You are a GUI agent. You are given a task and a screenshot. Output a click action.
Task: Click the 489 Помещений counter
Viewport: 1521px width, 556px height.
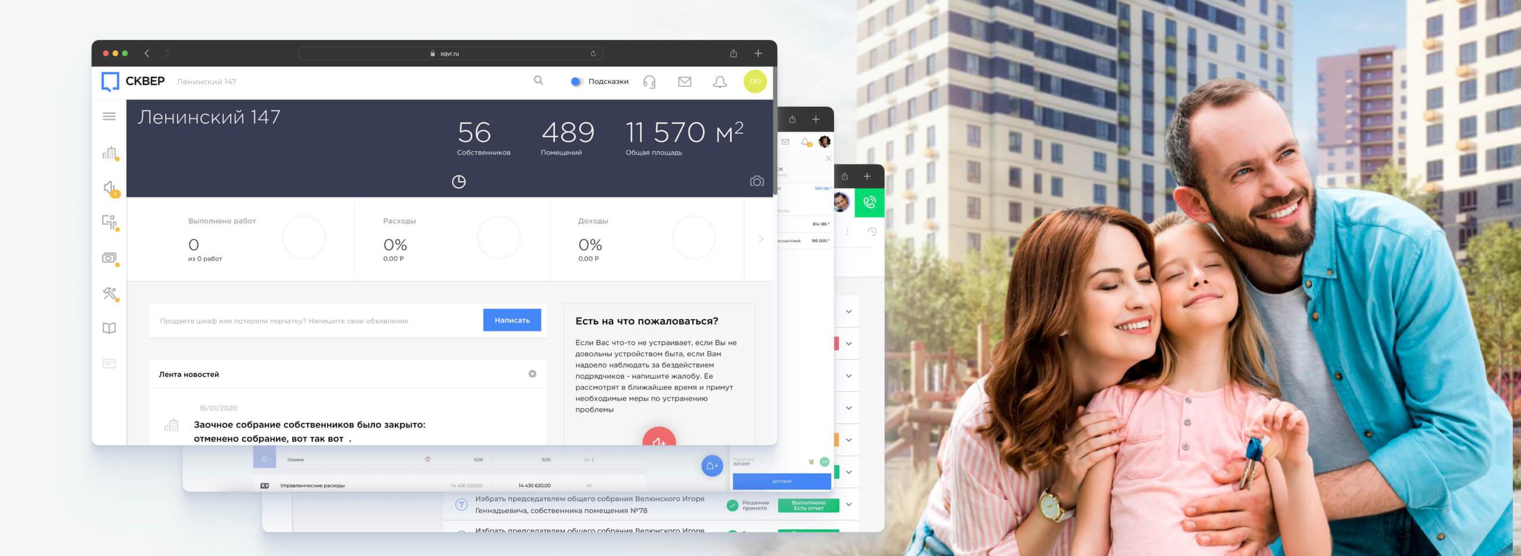pyautogui.click(x=567, y=137)
